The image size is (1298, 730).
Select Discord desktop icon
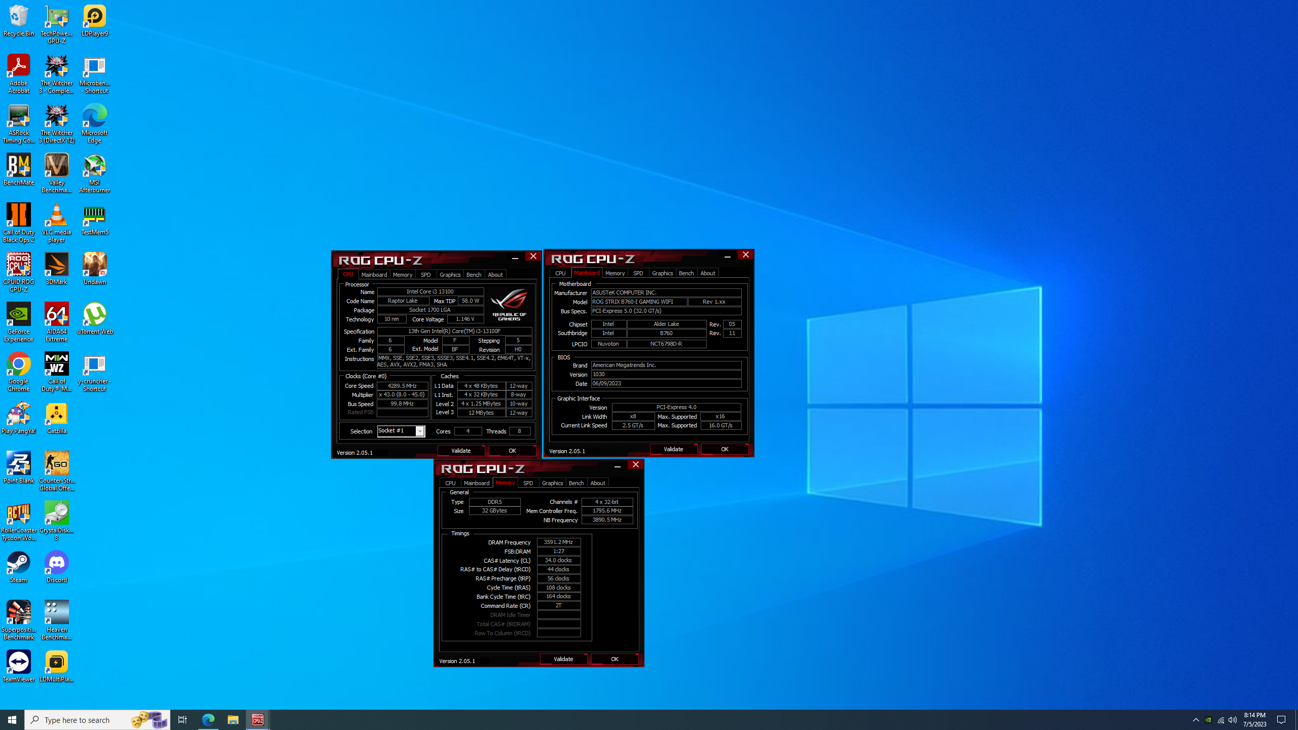pos(57,567)
